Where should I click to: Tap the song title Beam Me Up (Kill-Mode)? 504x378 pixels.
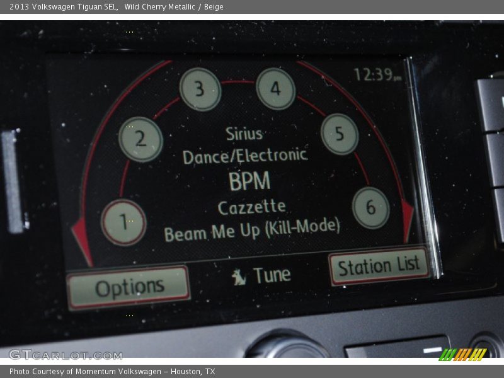click(x=252, y=229)
